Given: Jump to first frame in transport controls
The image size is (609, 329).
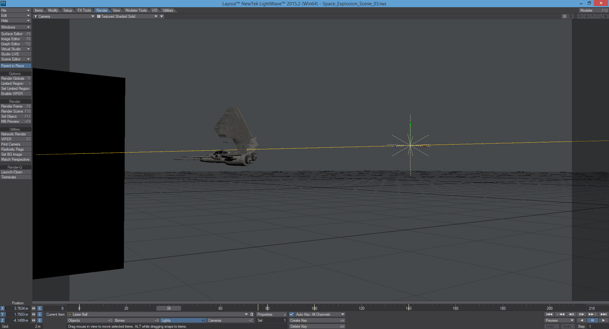Looking at the screenshot, I should 549,314.
